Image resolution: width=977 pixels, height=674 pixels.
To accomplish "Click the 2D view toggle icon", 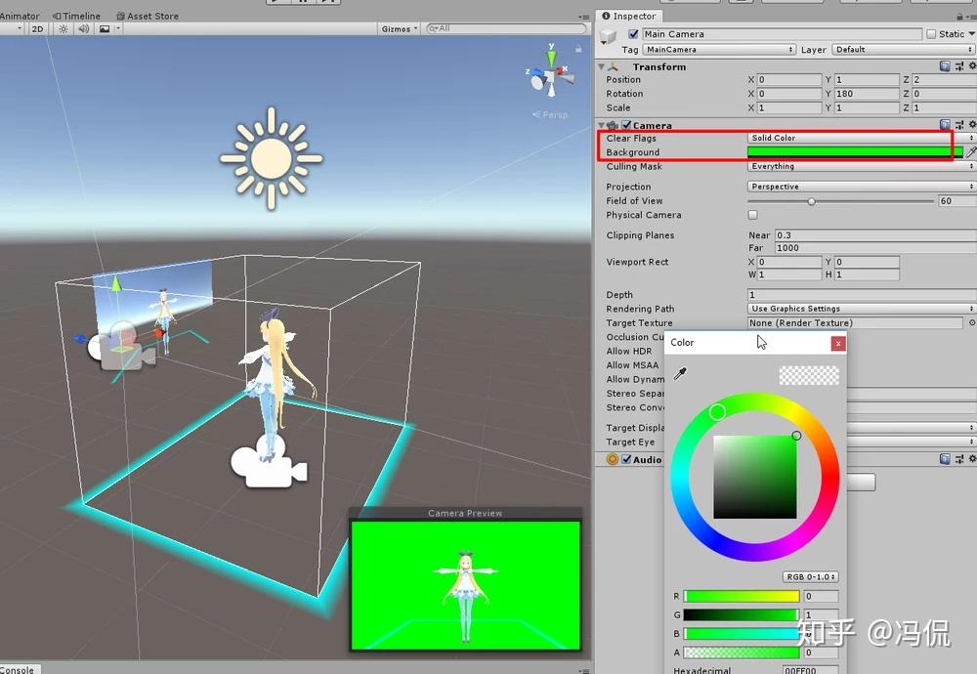I will click(37, 28).
